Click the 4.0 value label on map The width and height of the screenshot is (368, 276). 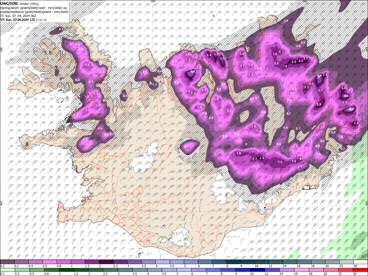coord(346,96)
